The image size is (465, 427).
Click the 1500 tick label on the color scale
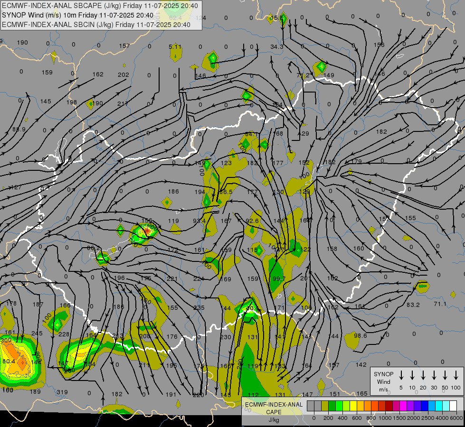click(399, 418)
